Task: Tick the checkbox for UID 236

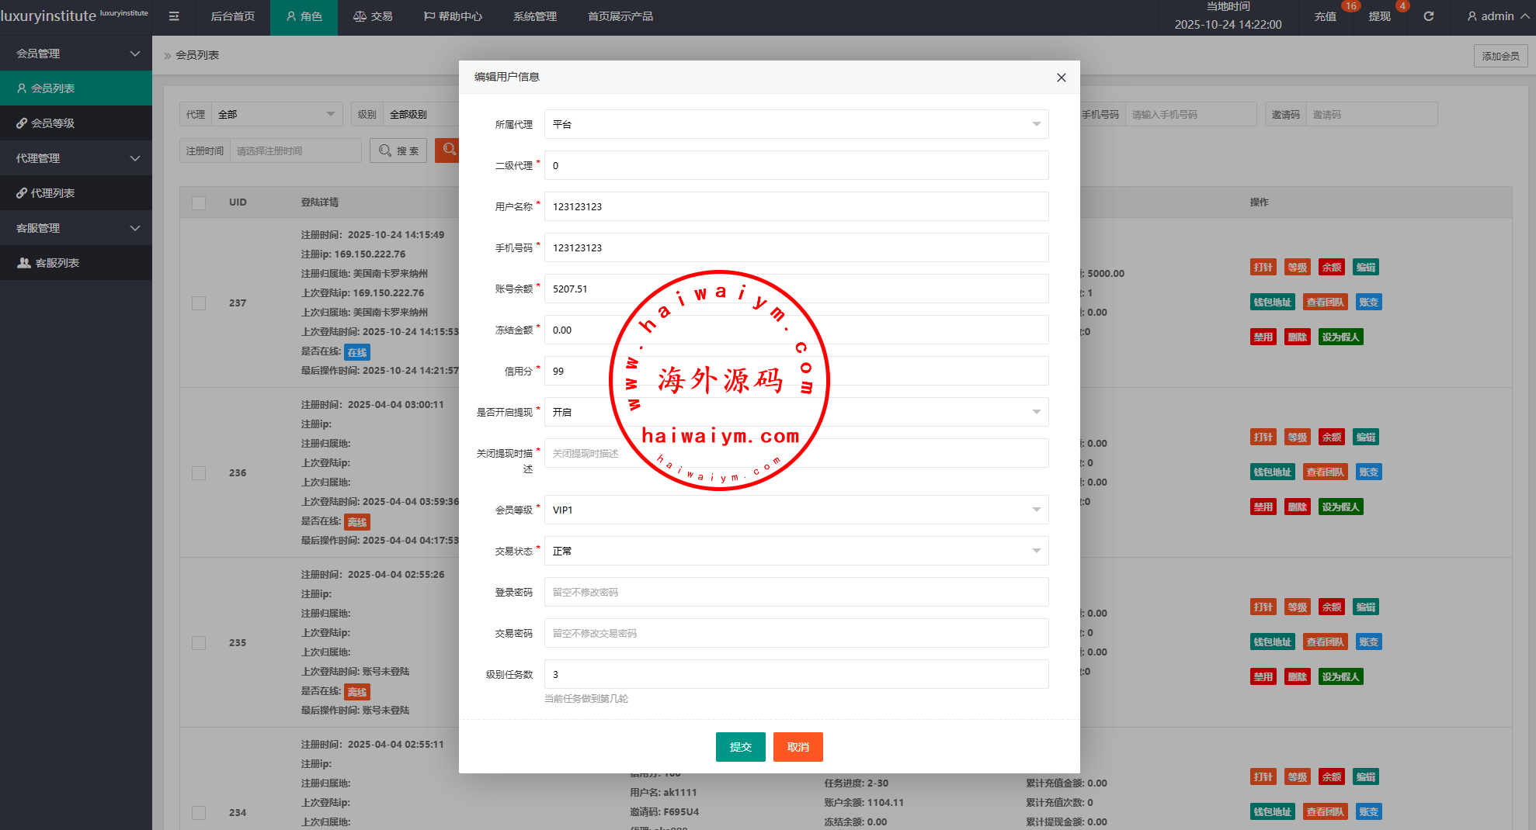Action: tap(199, 473)
